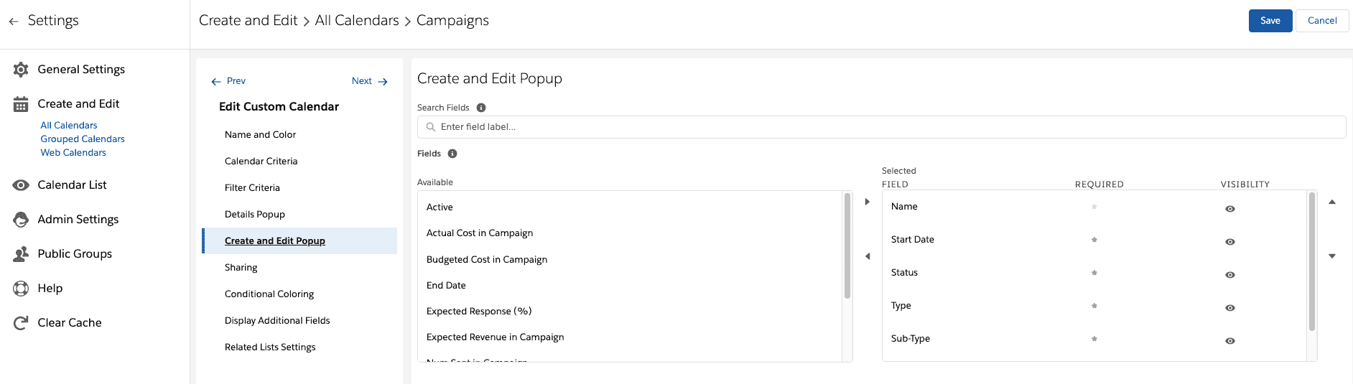Screen dimensions: 1353x384
Task: Click the back arrow beside Settings
Action: tap(14, 22)
